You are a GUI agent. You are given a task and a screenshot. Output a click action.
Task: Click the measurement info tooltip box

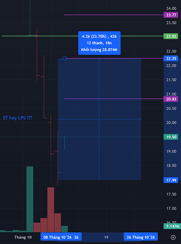point(99,43)
